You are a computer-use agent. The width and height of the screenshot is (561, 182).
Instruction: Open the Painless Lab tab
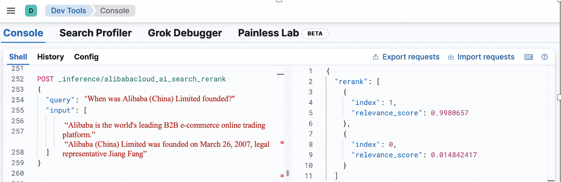pos(268,33)
